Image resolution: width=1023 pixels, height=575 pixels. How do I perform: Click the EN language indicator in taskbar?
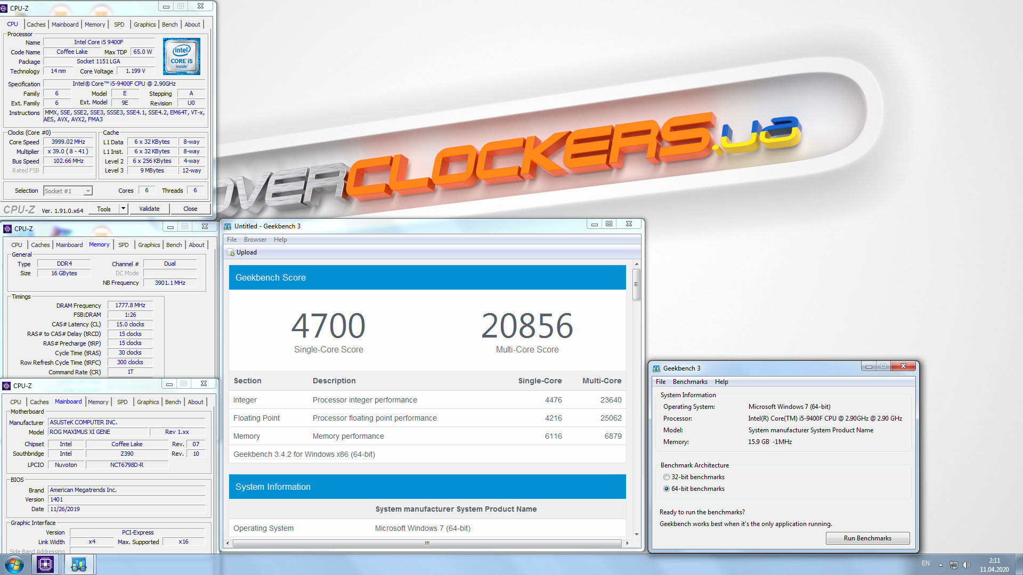point(925,563)
